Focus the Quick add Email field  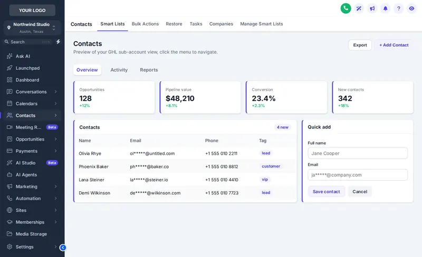[x=358, y=175]
